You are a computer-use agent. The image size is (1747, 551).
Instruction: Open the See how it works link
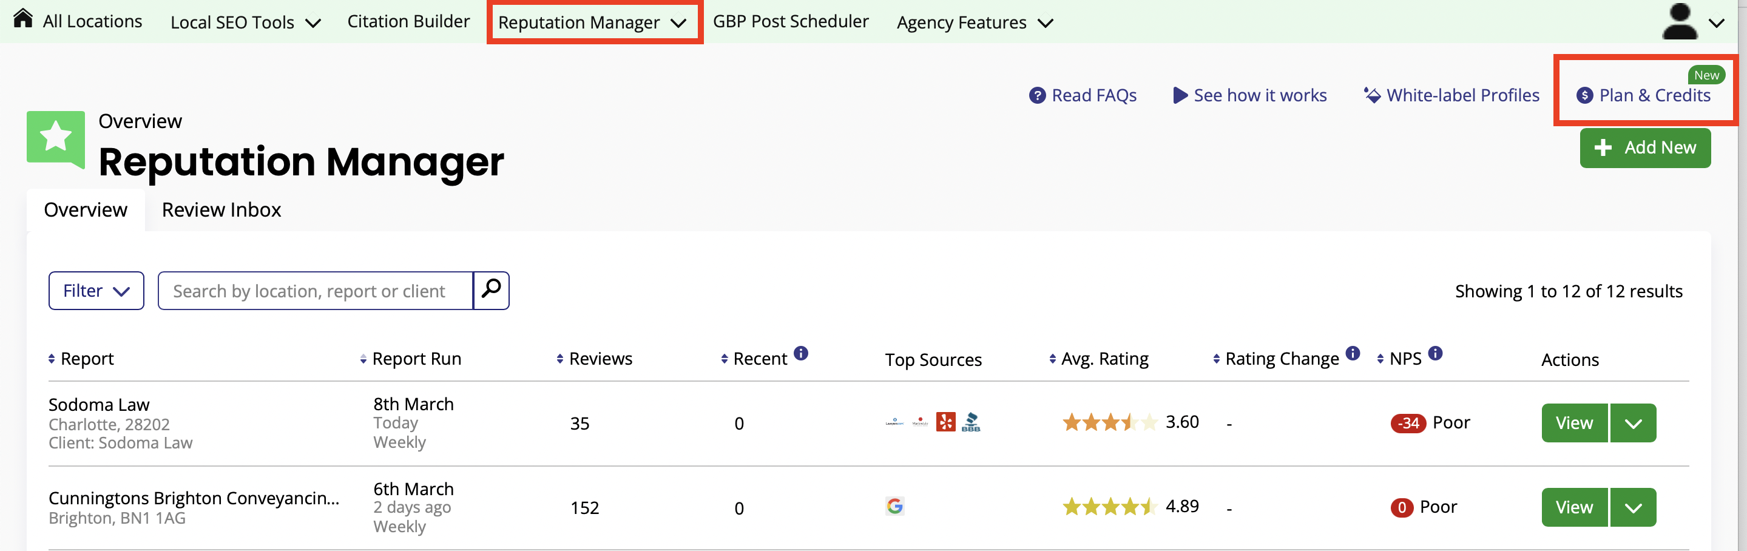point(1250,96)
